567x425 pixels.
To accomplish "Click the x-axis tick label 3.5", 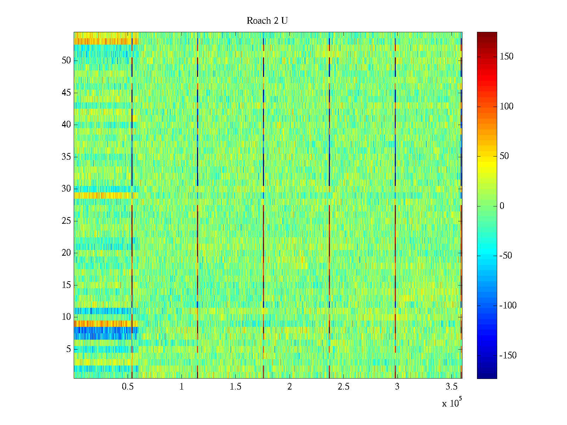I will pyautogui.click(x=451, y=387).
